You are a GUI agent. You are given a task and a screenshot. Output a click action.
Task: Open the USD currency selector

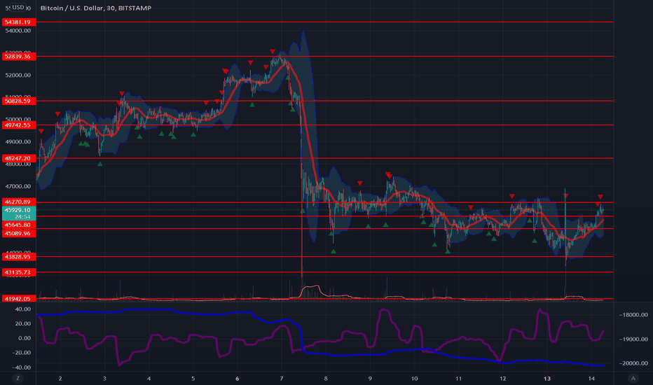tap(18, 7)
